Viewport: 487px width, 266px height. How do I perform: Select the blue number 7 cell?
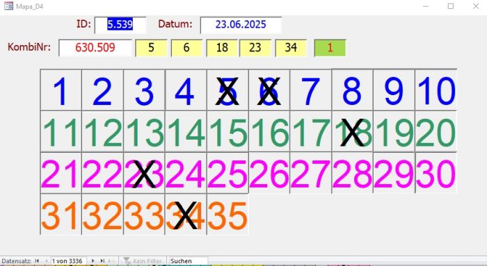coord(310,90)
